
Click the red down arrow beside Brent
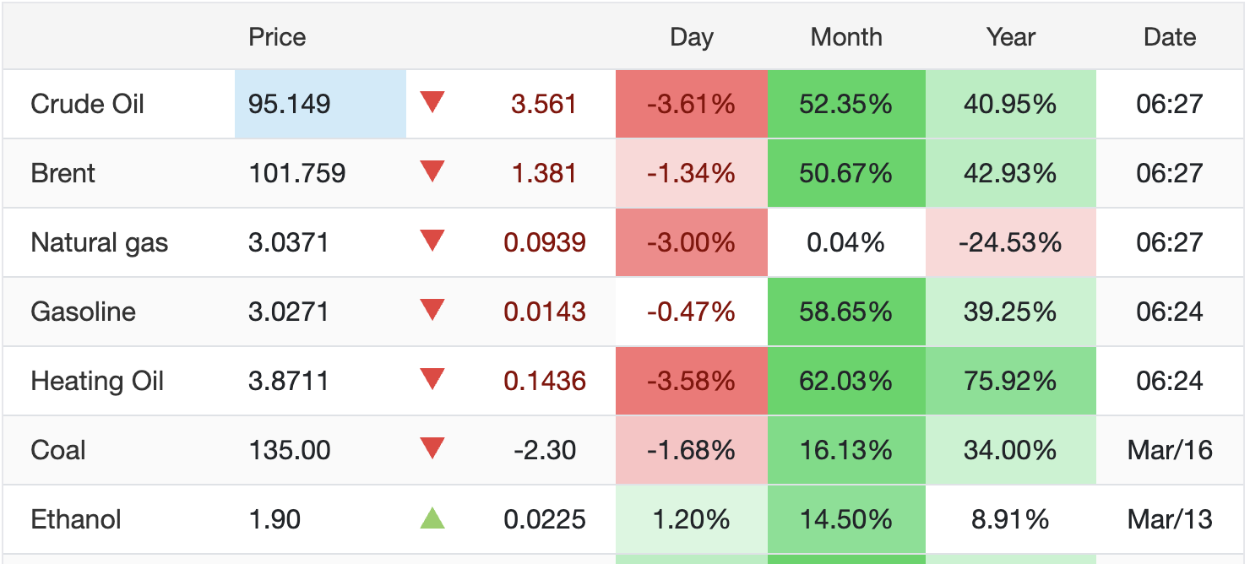432,172
